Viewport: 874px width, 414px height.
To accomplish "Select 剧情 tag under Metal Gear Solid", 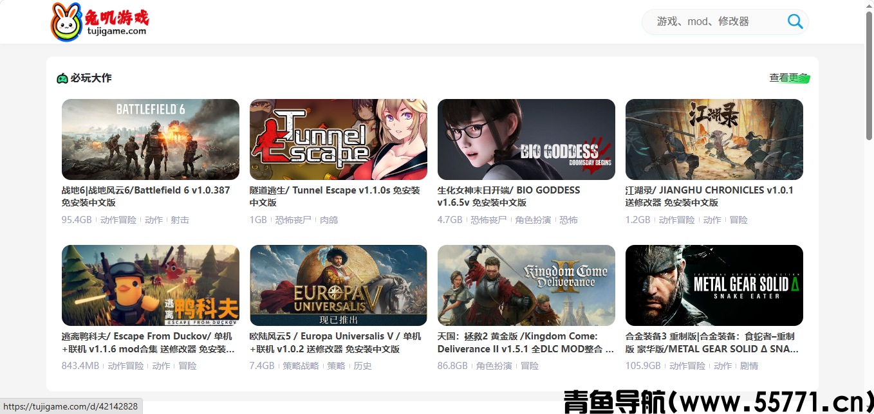I will 749,366.
